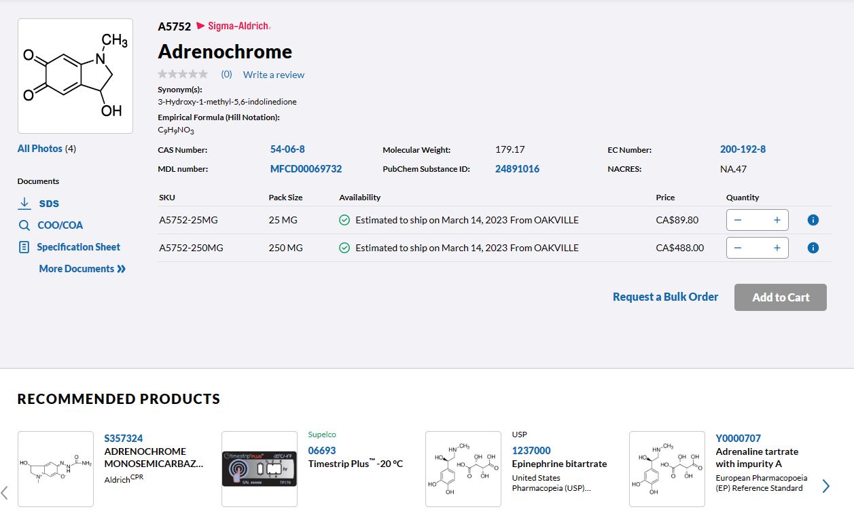Increase quantity for A5752-25MG
This screenshot has height=518, width=854.
[x=777, y=220]
